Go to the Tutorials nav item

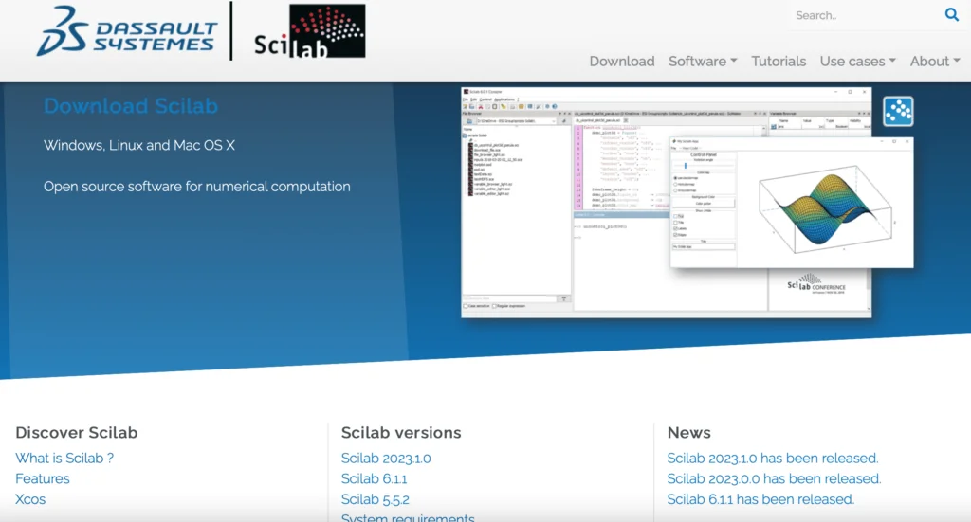779,62
